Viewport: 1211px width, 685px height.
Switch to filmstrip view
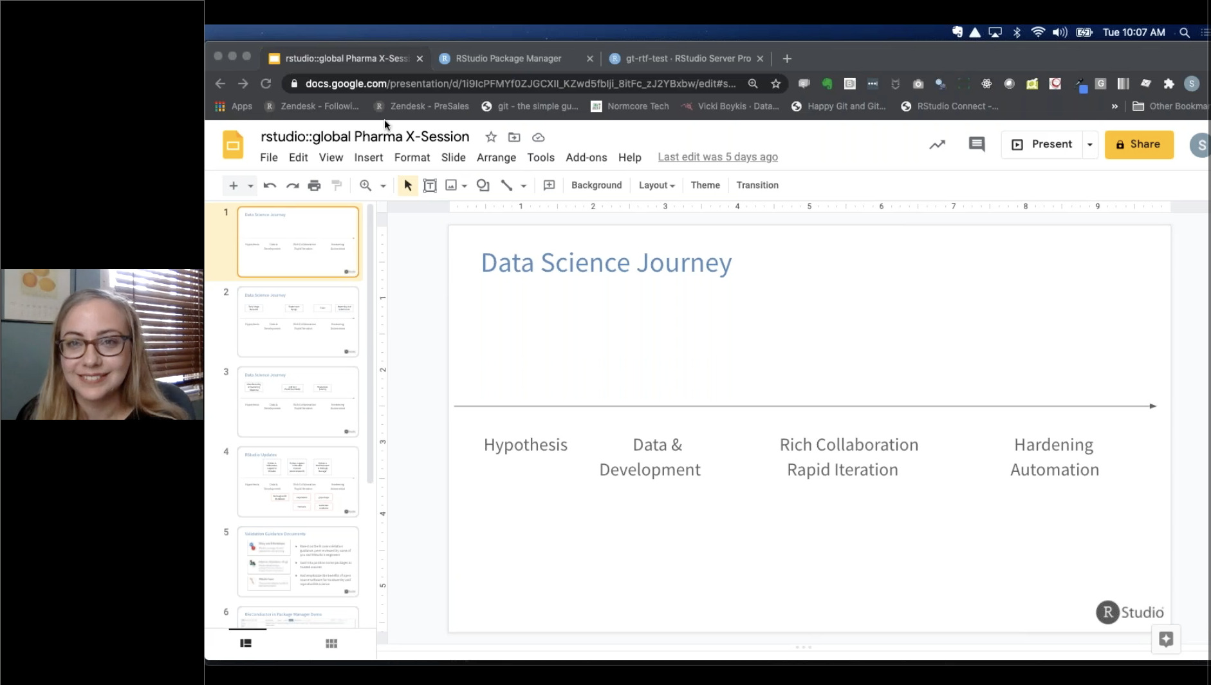[246, 643]
